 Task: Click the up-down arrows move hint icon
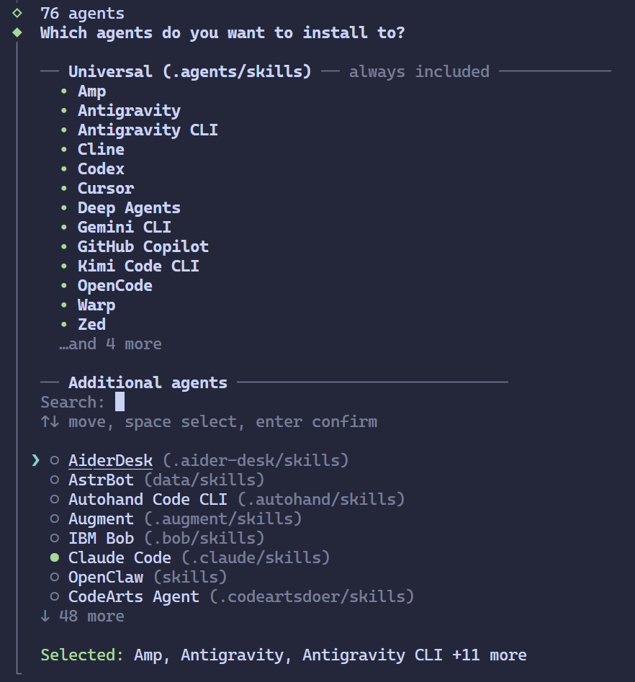50,421
